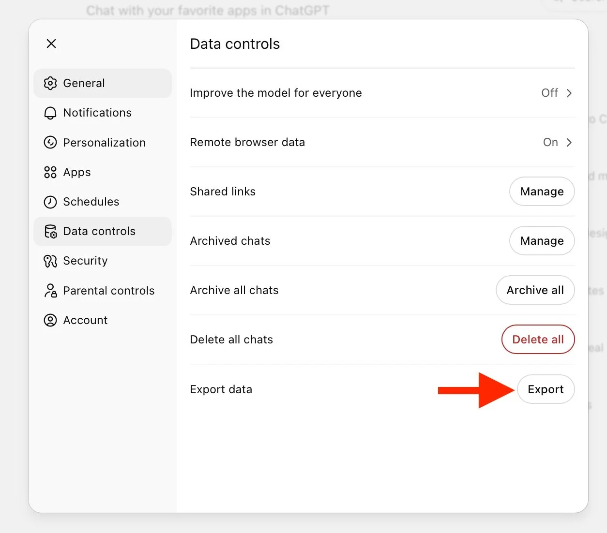Click the Personalization icon in sidebar
Screen dimensions: 607x533
click(50, 143)
